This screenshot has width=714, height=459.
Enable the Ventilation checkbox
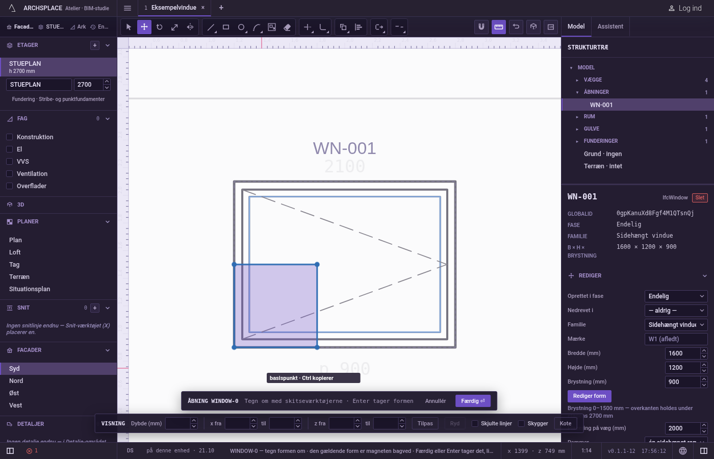[x=9, y=174]
